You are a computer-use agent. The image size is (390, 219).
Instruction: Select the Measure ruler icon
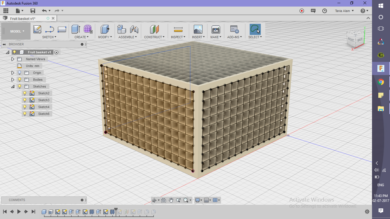[x=178, y=29]
